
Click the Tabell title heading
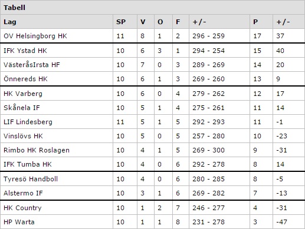(x=14, y=8)
